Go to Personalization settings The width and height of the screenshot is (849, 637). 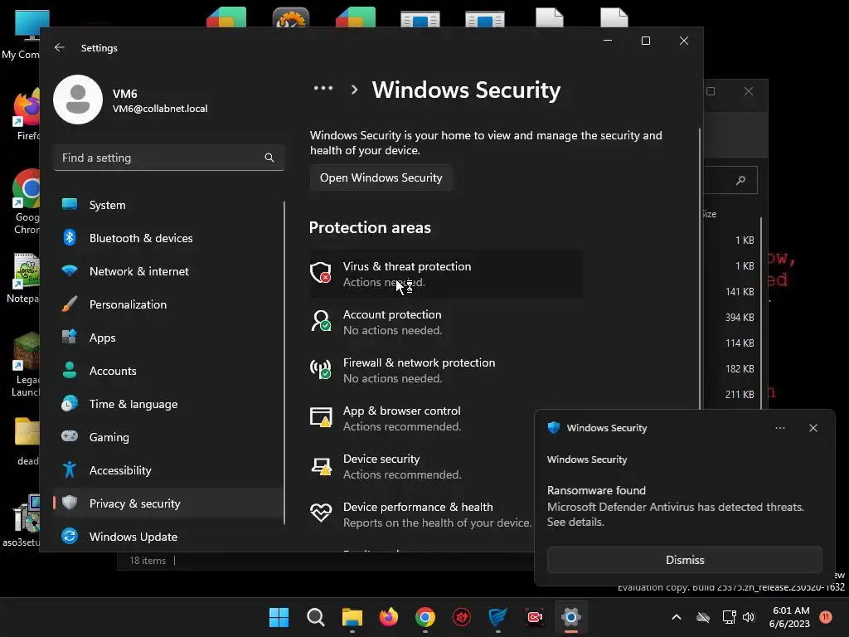tap(167, 304)
